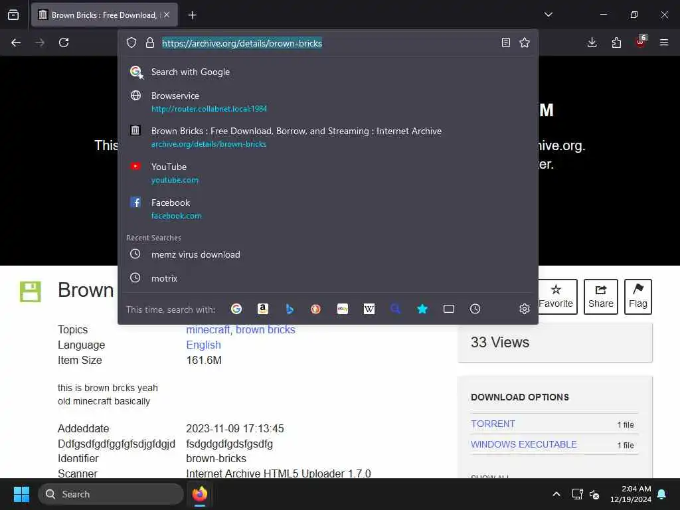The height and width of the screenshot is (510, 680).
Task: Go back to the previous page
Action: tap(16, 42)
